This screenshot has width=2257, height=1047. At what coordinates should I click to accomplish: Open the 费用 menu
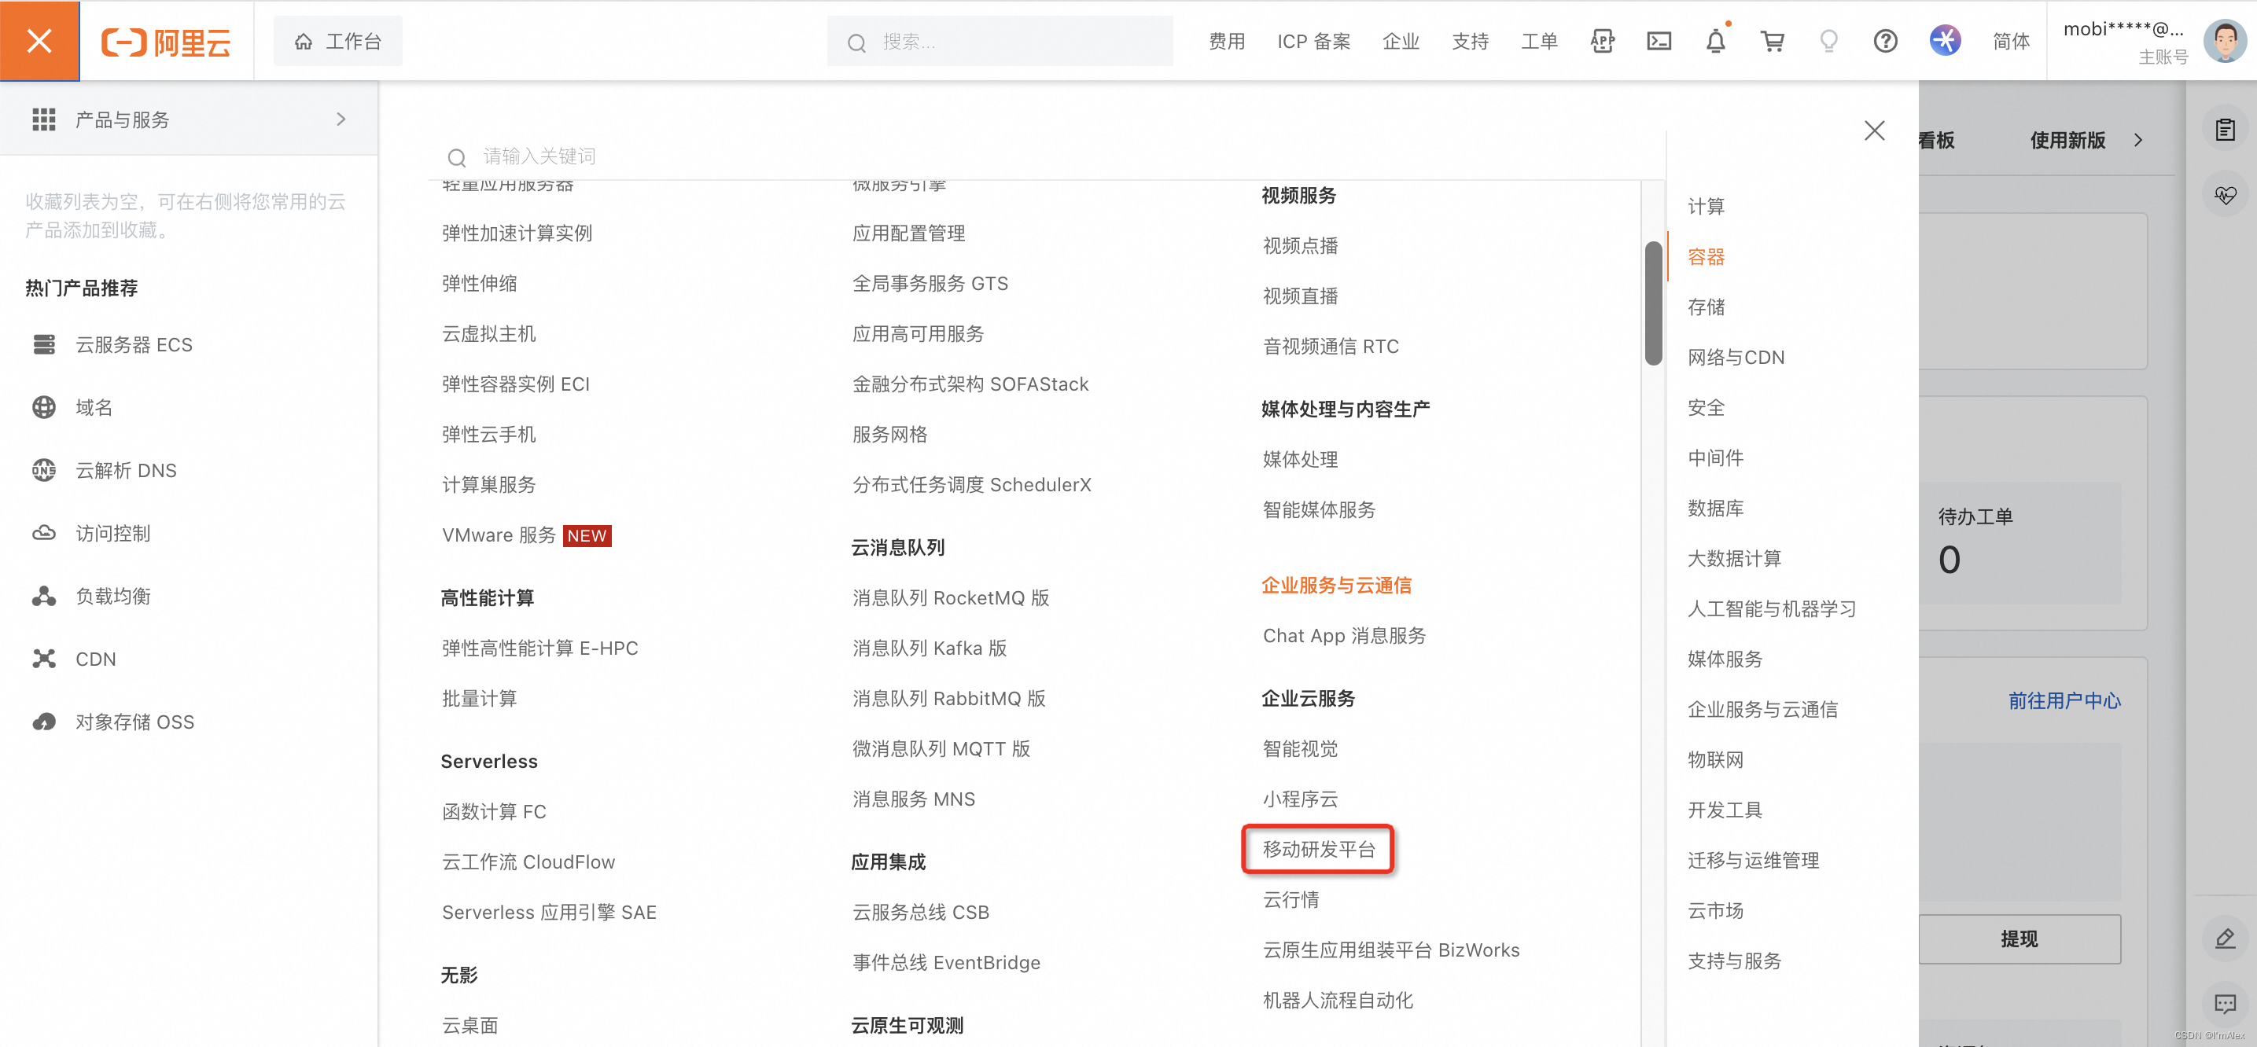[x=1226, y=41]
